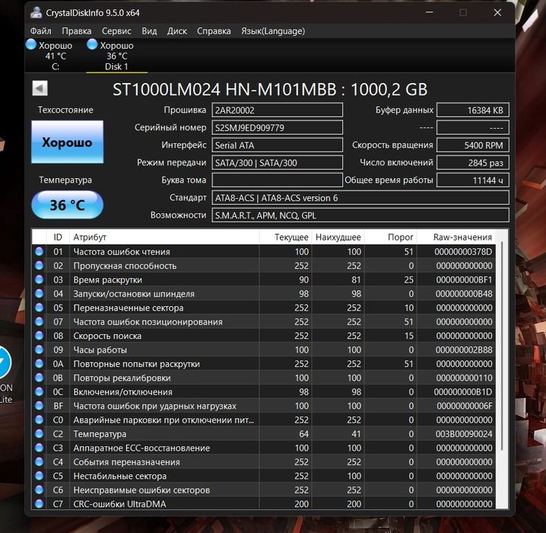Image resolution: width=546 pixels, height=533 pixels.
Task: Click the 16384 KB buffer size field
Action: (x=473, y=110)
